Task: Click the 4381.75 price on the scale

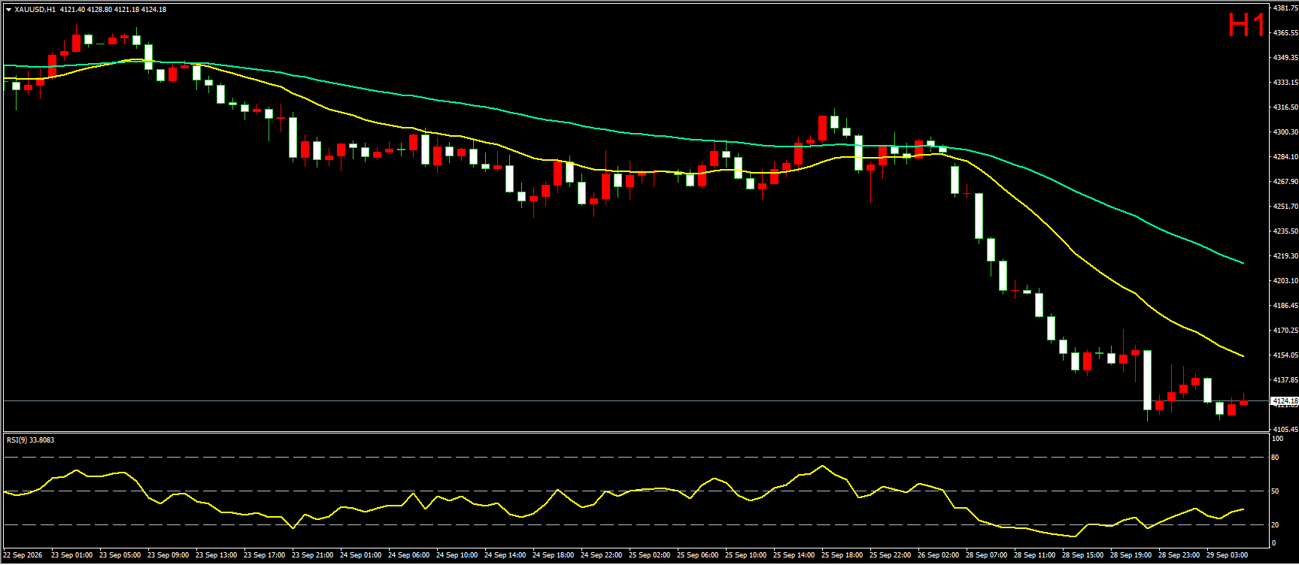Action: tap(1285, 8)
